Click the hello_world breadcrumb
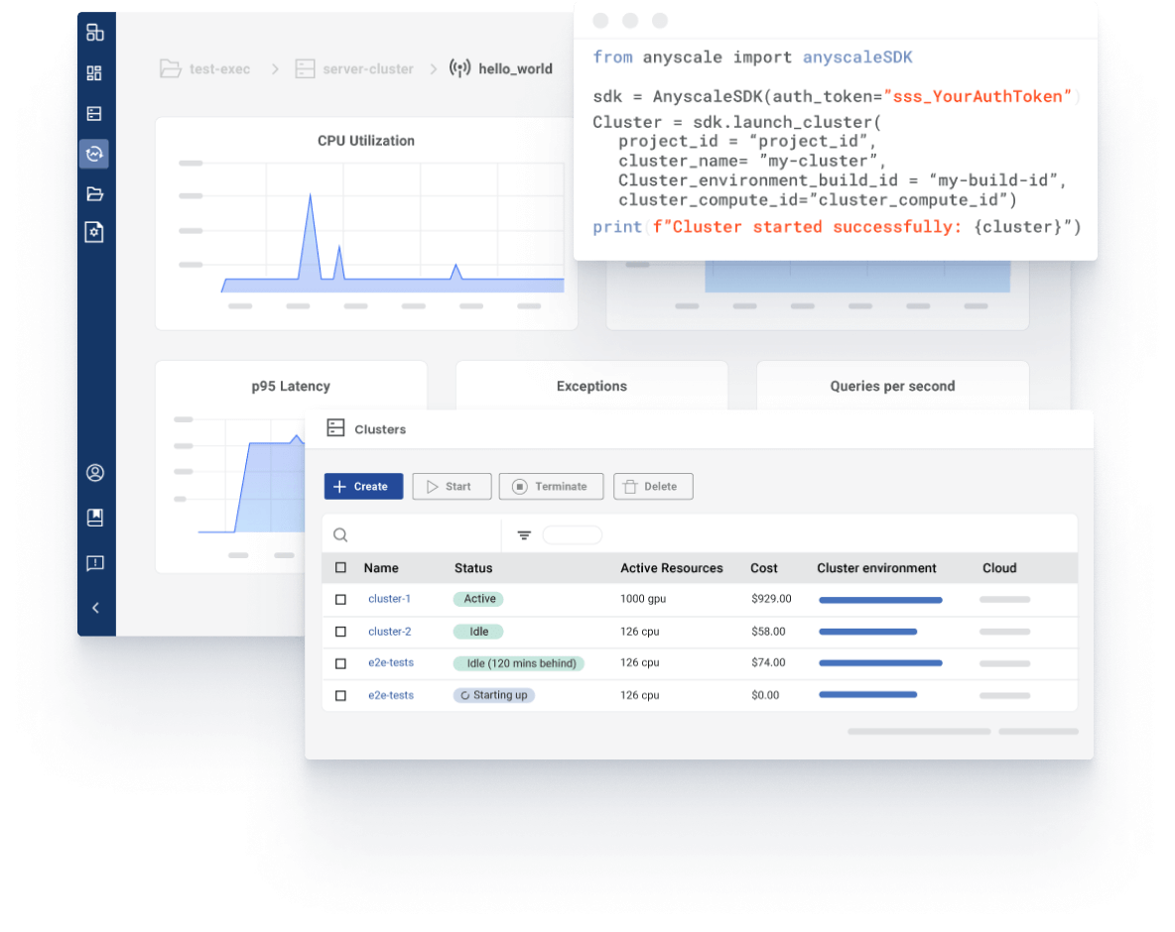Viewport: 1175px width, 932px height. [501, 68]
